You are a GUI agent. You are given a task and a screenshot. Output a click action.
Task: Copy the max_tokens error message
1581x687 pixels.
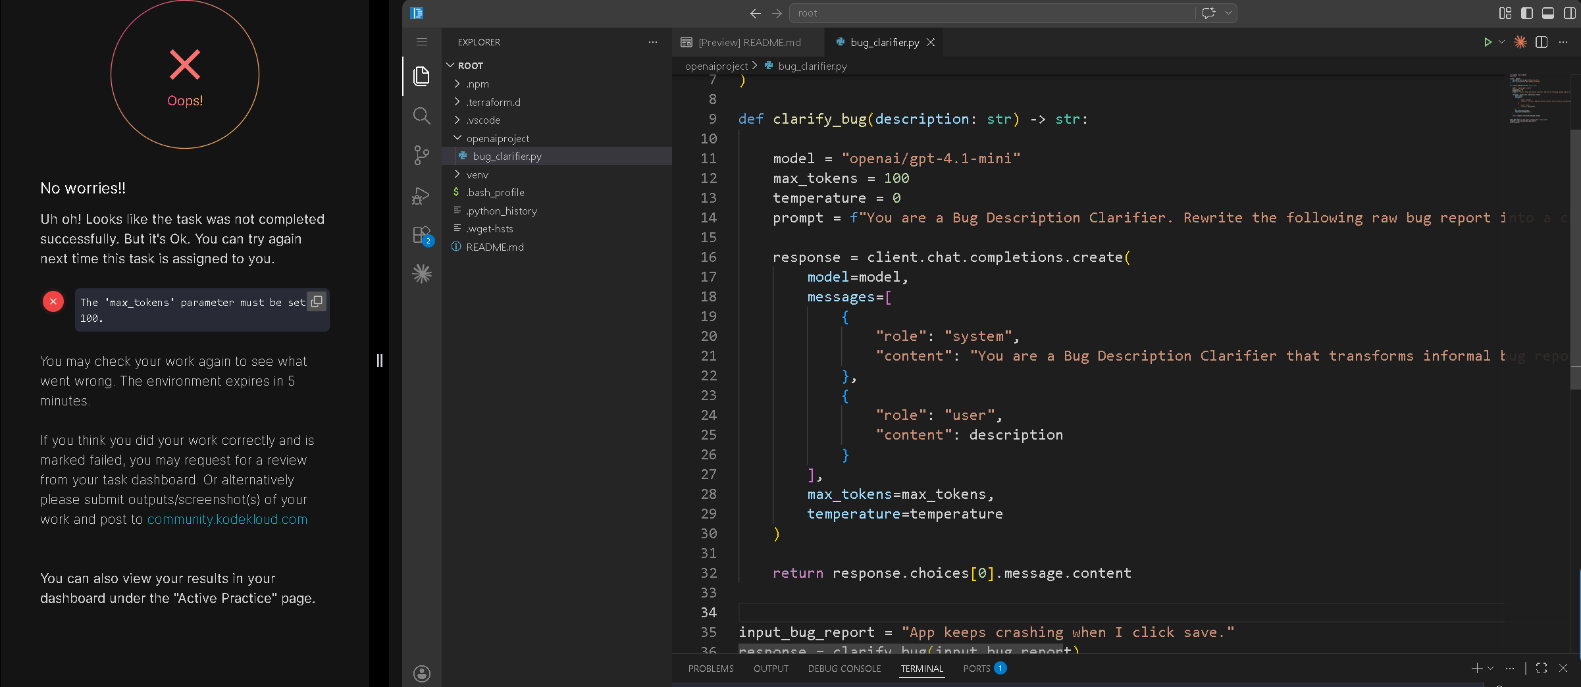[x=317, y=301]
